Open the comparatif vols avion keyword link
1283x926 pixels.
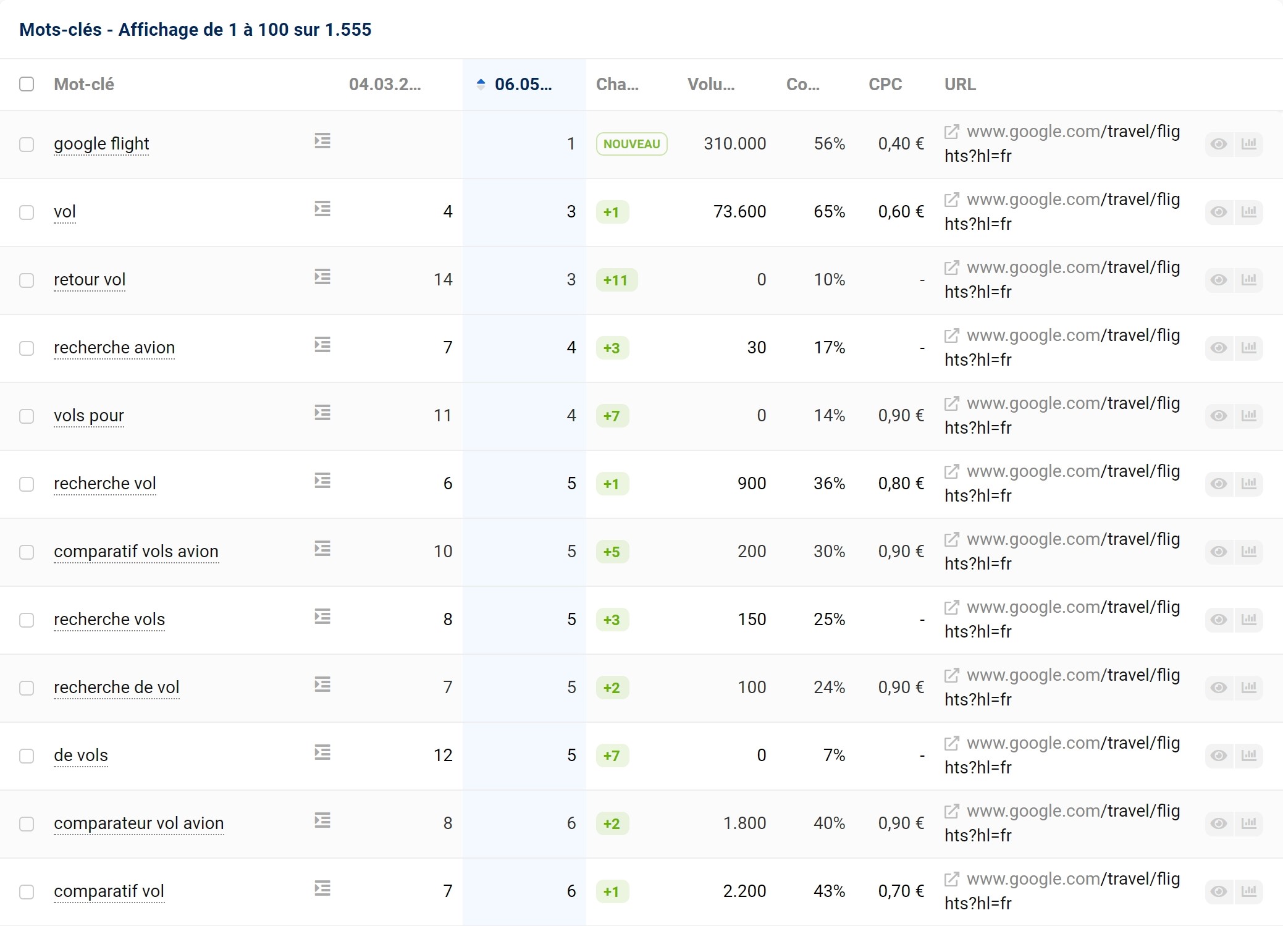136,552
